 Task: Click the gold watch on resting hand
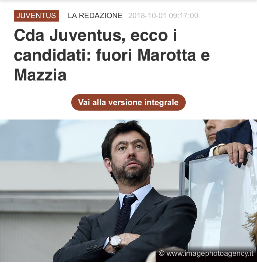click(219, 149)
